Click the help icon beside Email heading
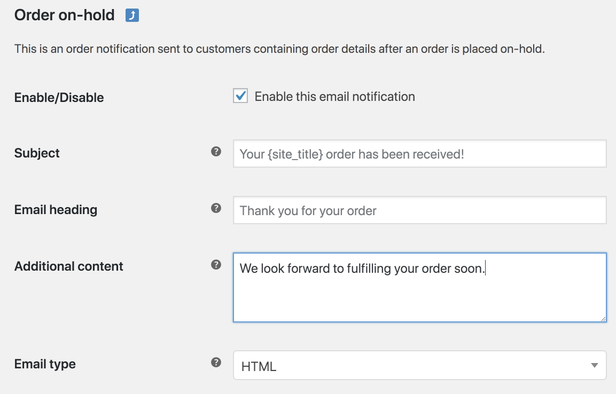The height and width of the screenshot is (394, 616). [x=216, y=208]
